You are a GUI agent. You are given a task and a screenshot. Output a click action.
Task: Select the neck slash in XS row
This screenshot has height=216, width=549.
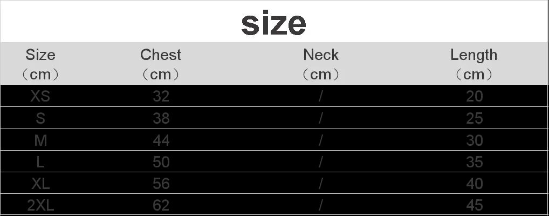[x=321, y=96]
